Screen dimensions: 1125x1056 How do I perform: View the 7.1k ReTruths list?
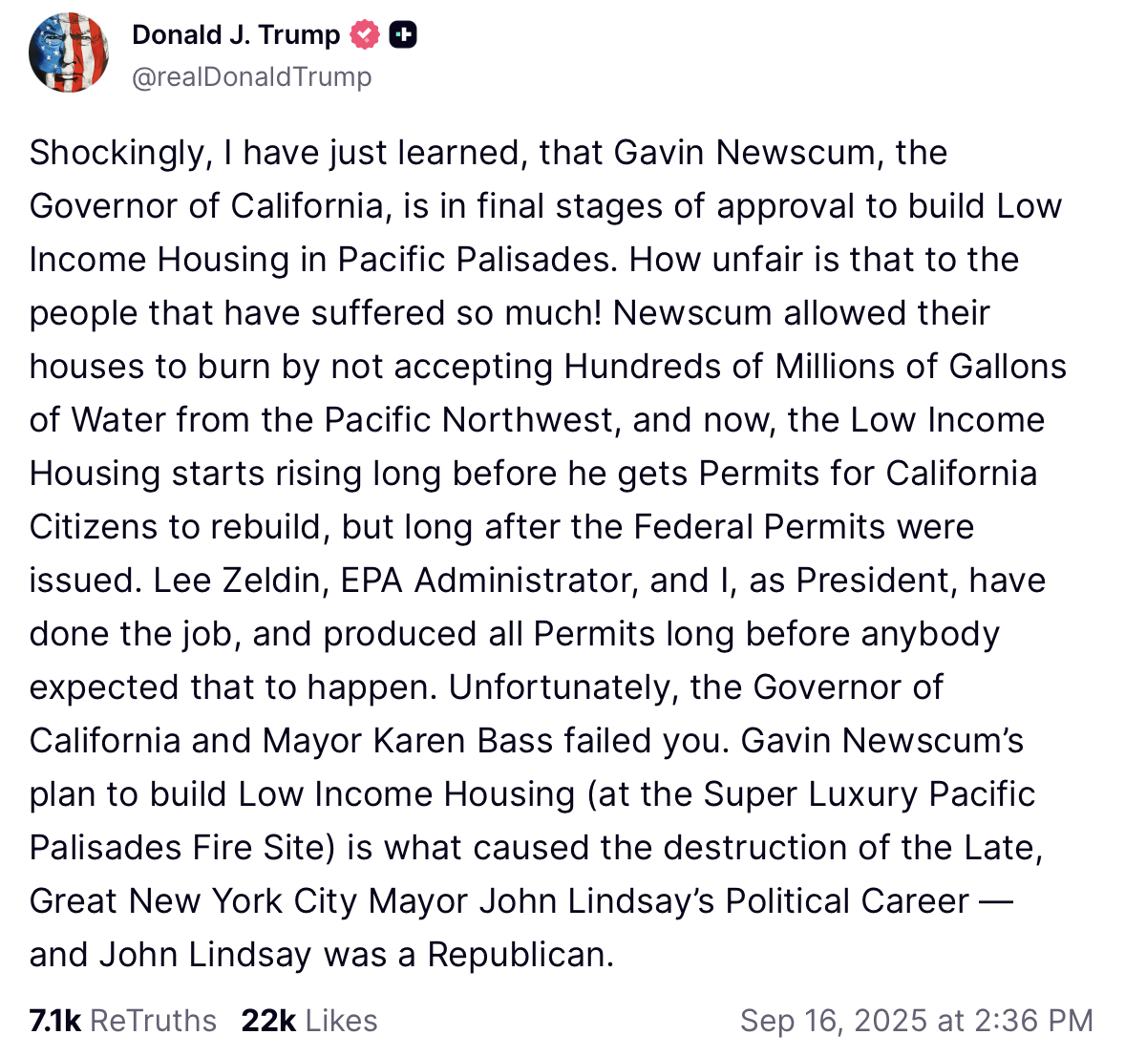click(x=122, y=1020)
